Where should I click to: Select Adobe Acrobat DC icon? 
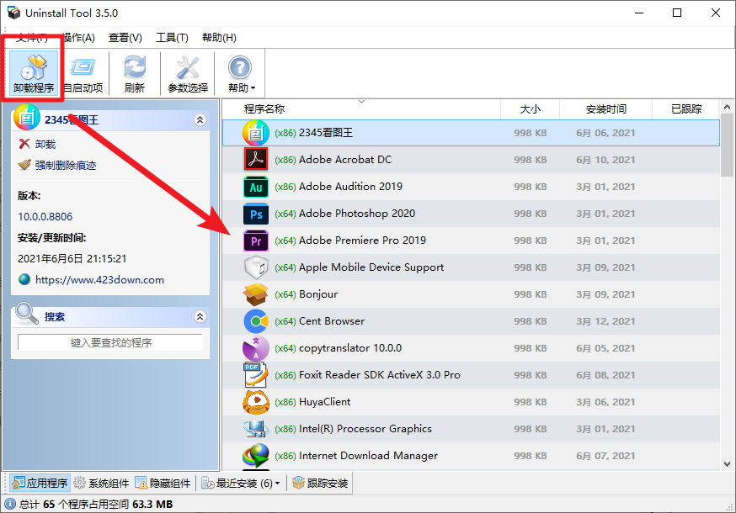256,160
